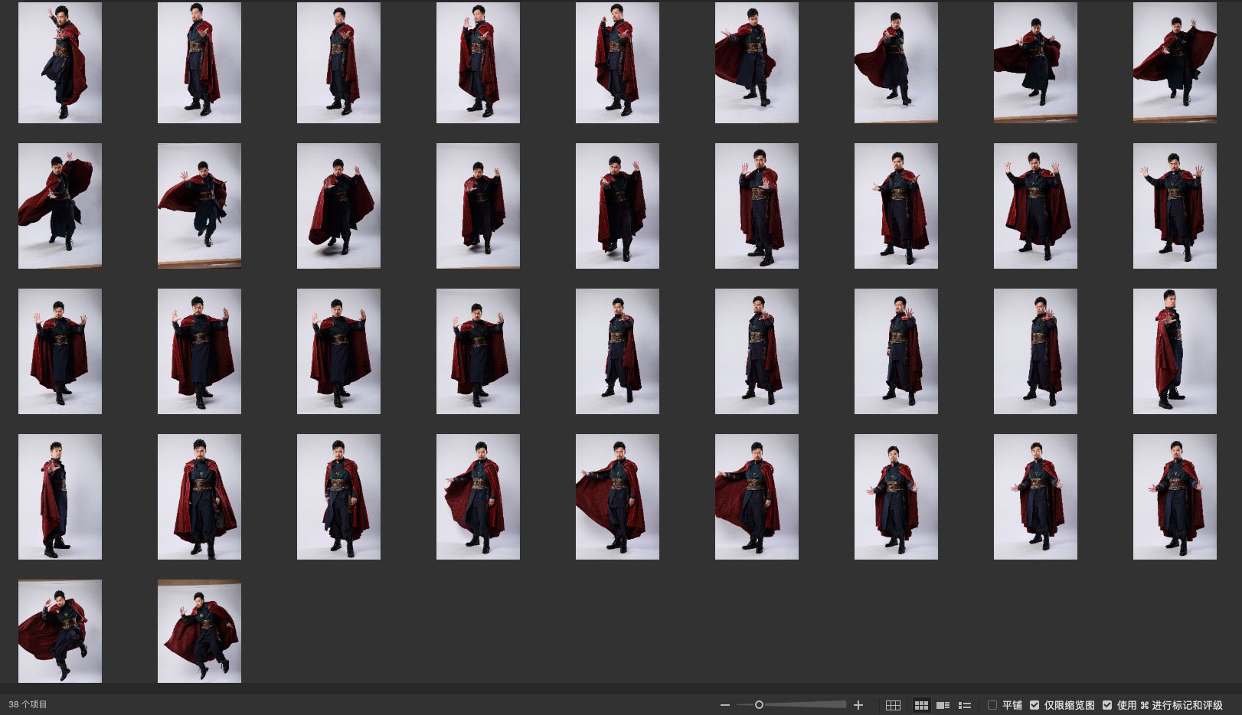Image resolution: width=1242 pixels, height=715 pixels.
Task: Switch to list view
Action: (965, 705)
